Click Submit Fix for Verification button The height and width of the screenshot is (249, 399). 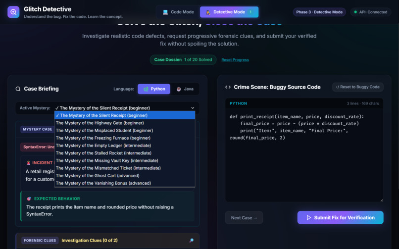click(x=340, y=217)
